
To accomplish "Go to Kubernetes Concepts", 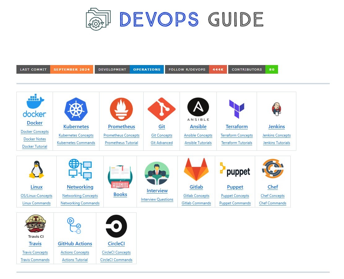I will pos(76,135).
